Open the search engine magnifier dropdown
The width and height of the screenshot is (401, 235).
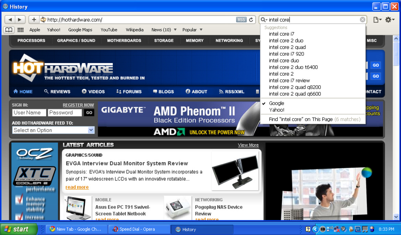pos(264,20)
